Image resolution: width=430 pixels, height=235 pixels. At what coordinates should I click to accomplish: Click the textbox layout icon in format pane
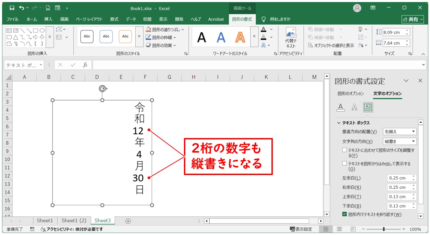pos(368,107)
